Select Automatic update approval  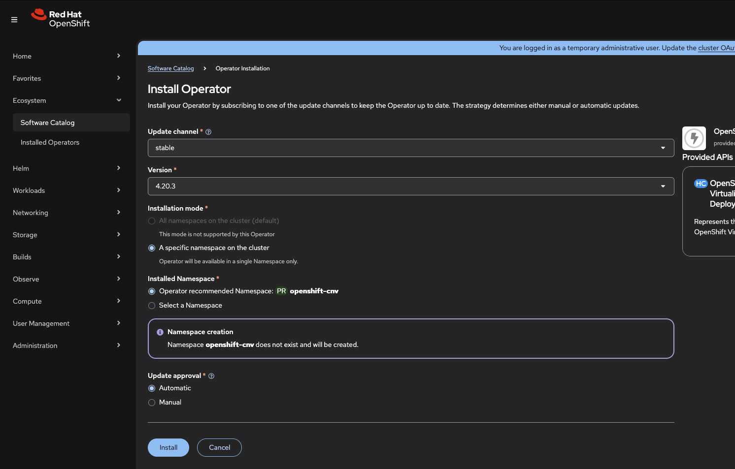[x=152, y=388]
